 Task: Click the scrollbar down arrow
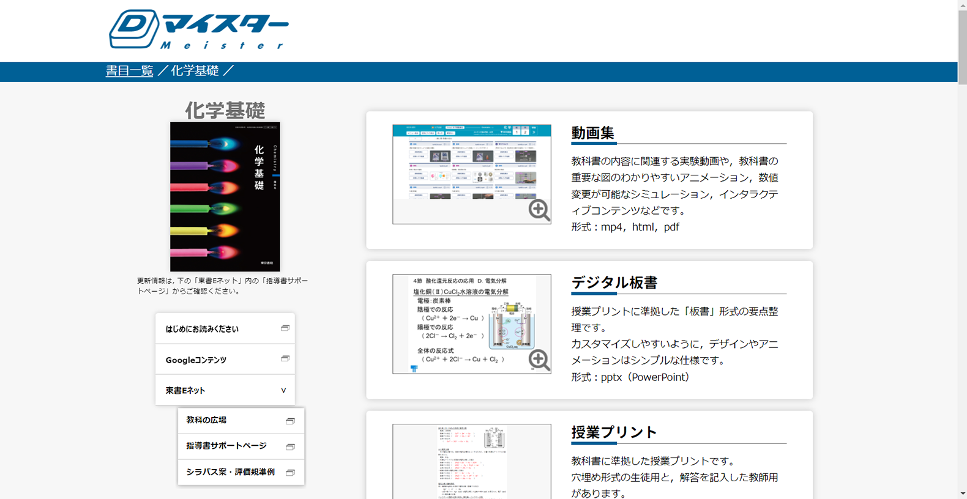[x=962, y=493]
